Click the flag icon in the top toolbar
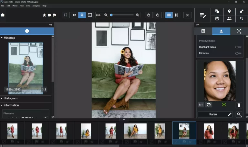Viewport: 248px width, 147px height. pos(54,15)
